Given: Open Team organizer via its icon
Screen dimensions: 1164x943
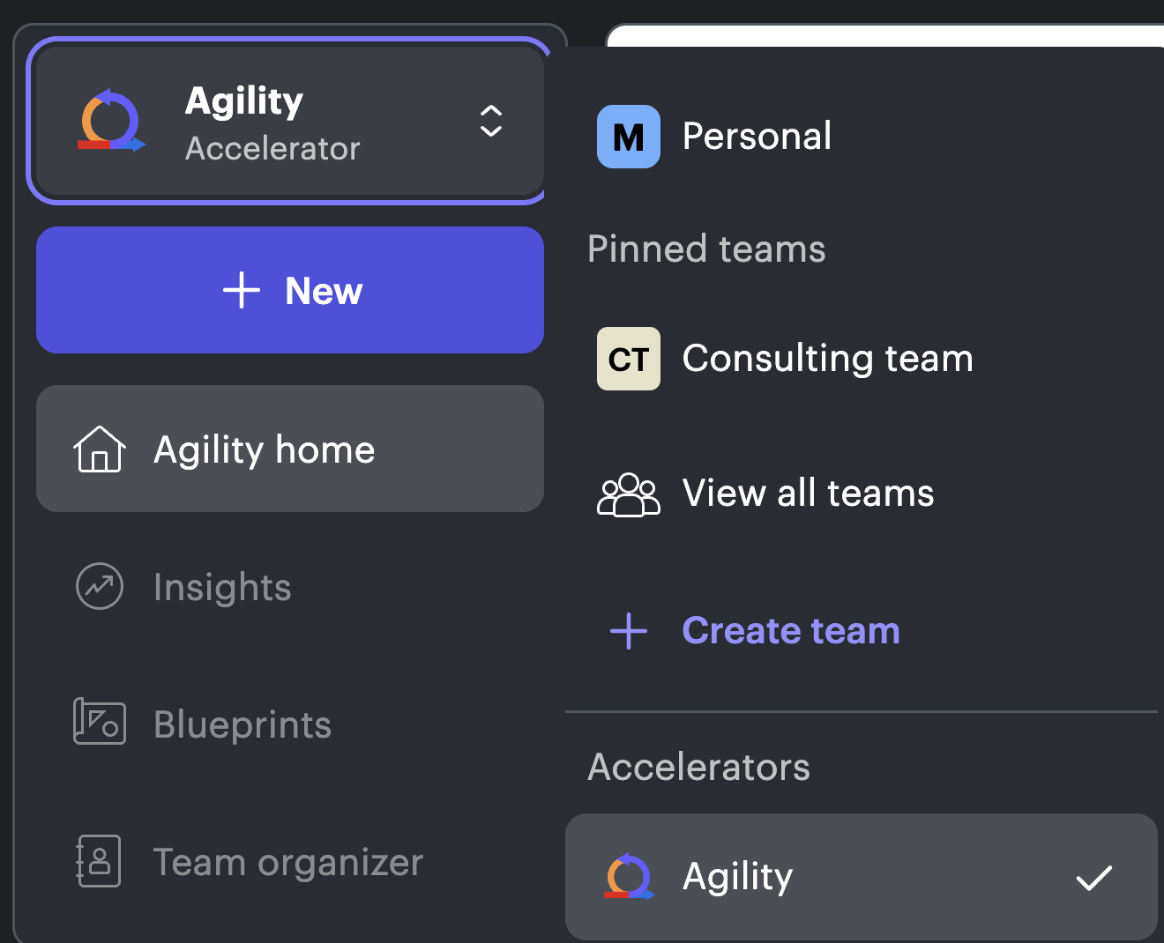Looking at the screenshot, I should click(x=100, y=861).
